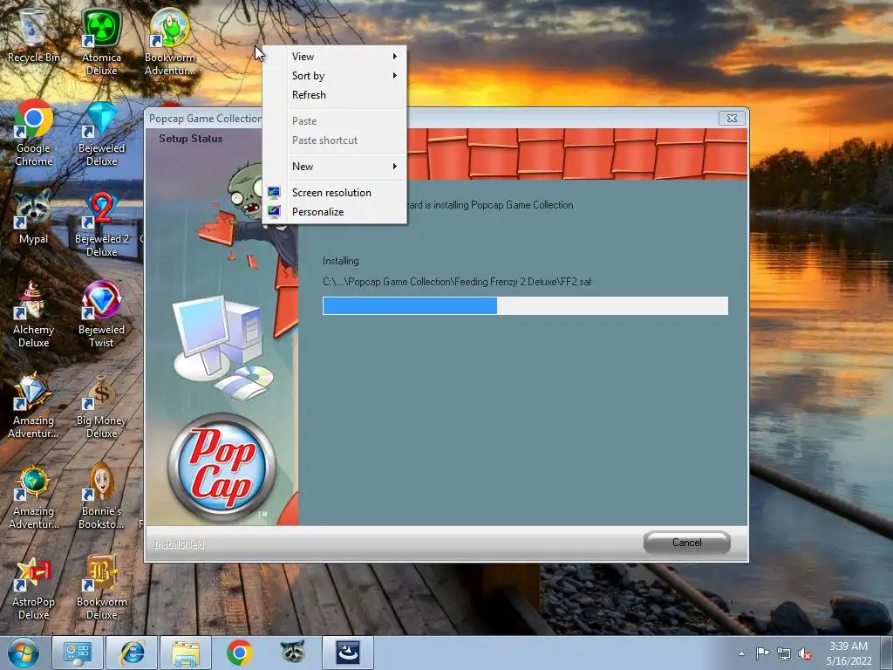The image size is (893, 670).
Task: Select the Big Money Deluxe shortcut
Action: [101, 405]
